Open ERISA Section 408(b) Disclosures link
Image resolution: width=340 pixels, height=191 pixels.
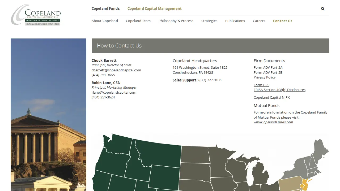click(x=279, y=90)
